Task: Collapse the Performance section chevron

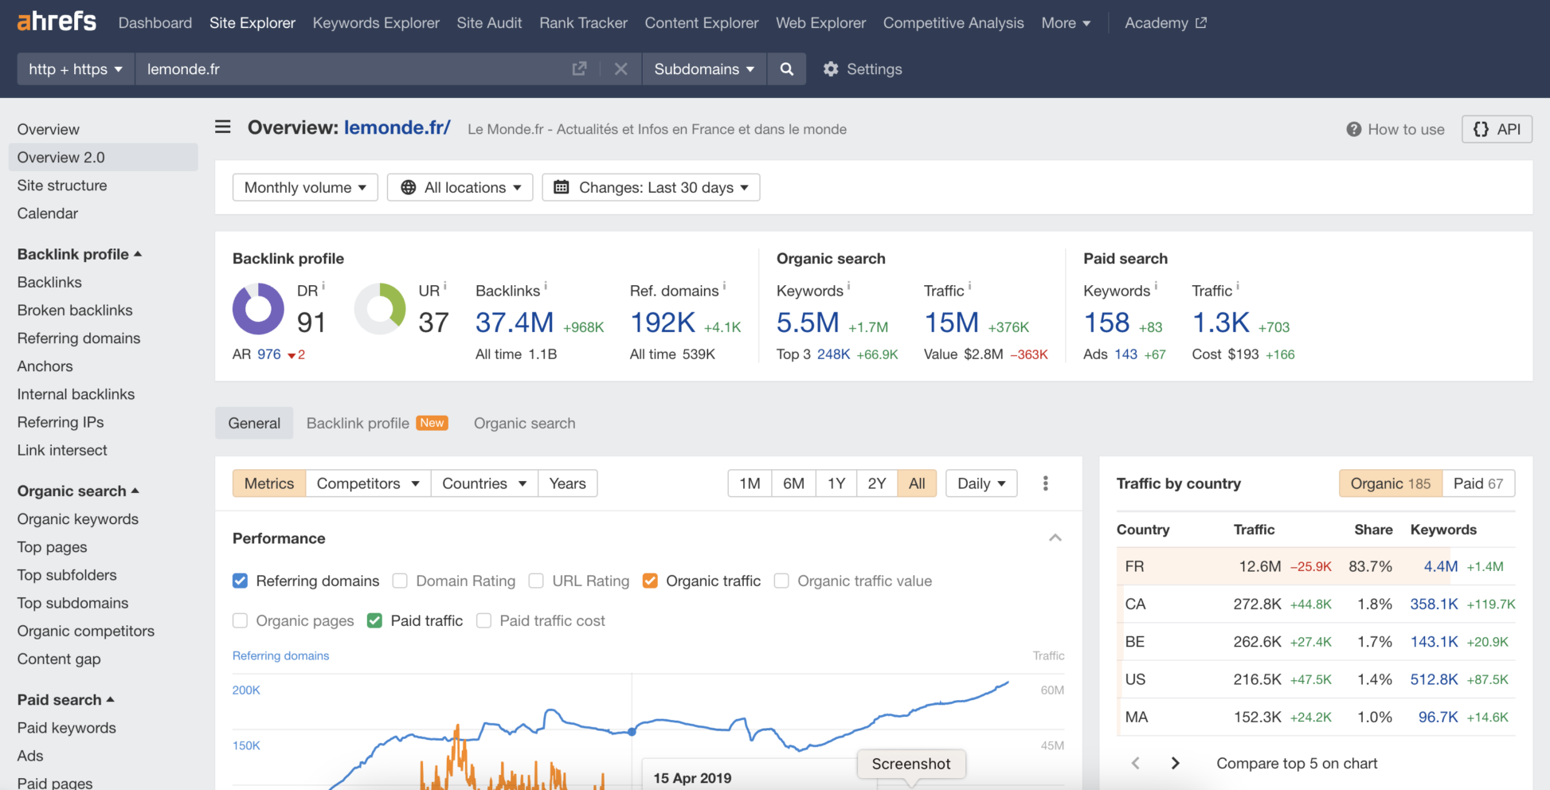Action: [1055, 538]
